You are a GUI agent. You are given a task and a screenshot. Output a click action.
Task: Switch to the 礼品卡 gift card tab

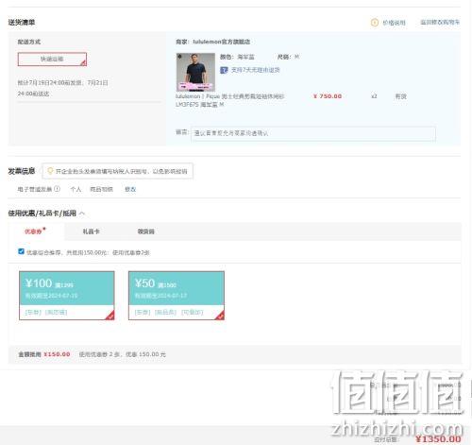click(91, 231)
